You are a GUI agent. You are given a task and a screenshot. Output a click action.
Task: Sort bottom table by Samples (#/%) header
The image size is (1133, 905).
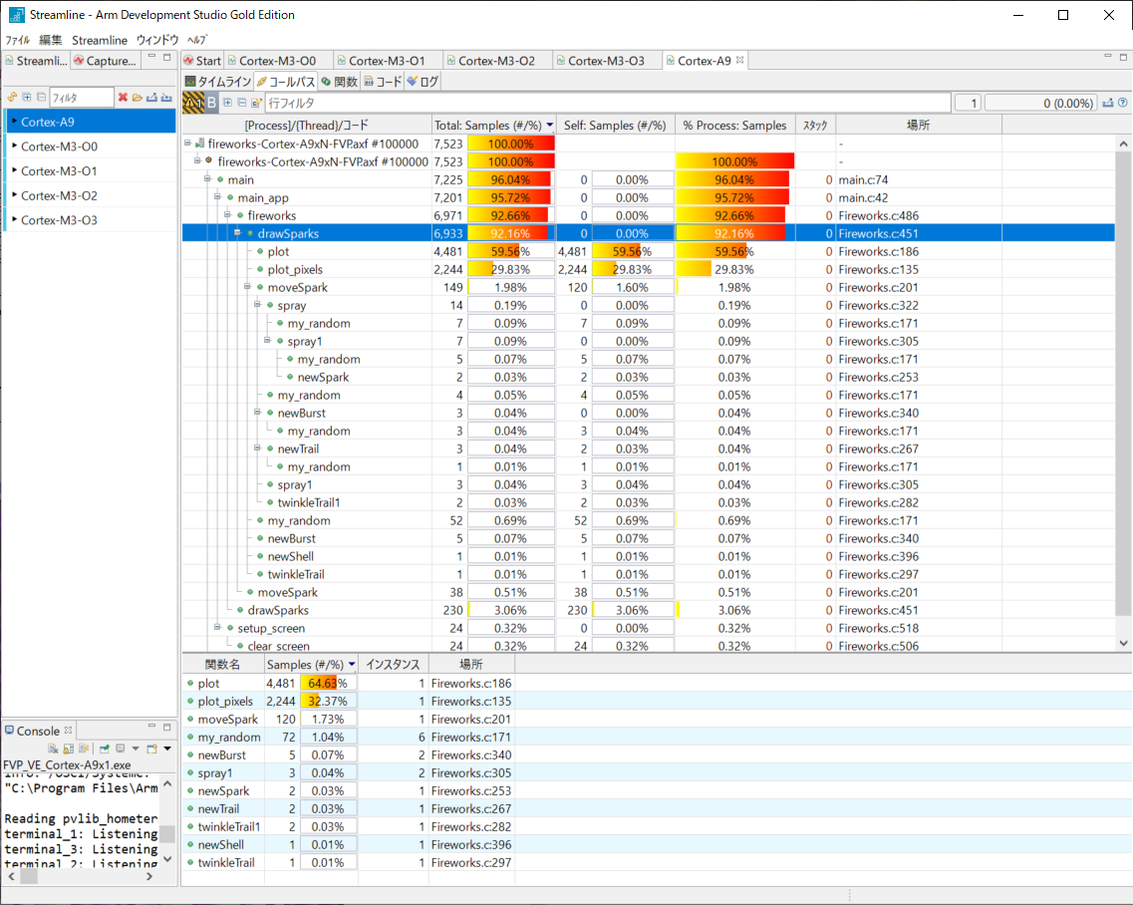coord(311,664)
